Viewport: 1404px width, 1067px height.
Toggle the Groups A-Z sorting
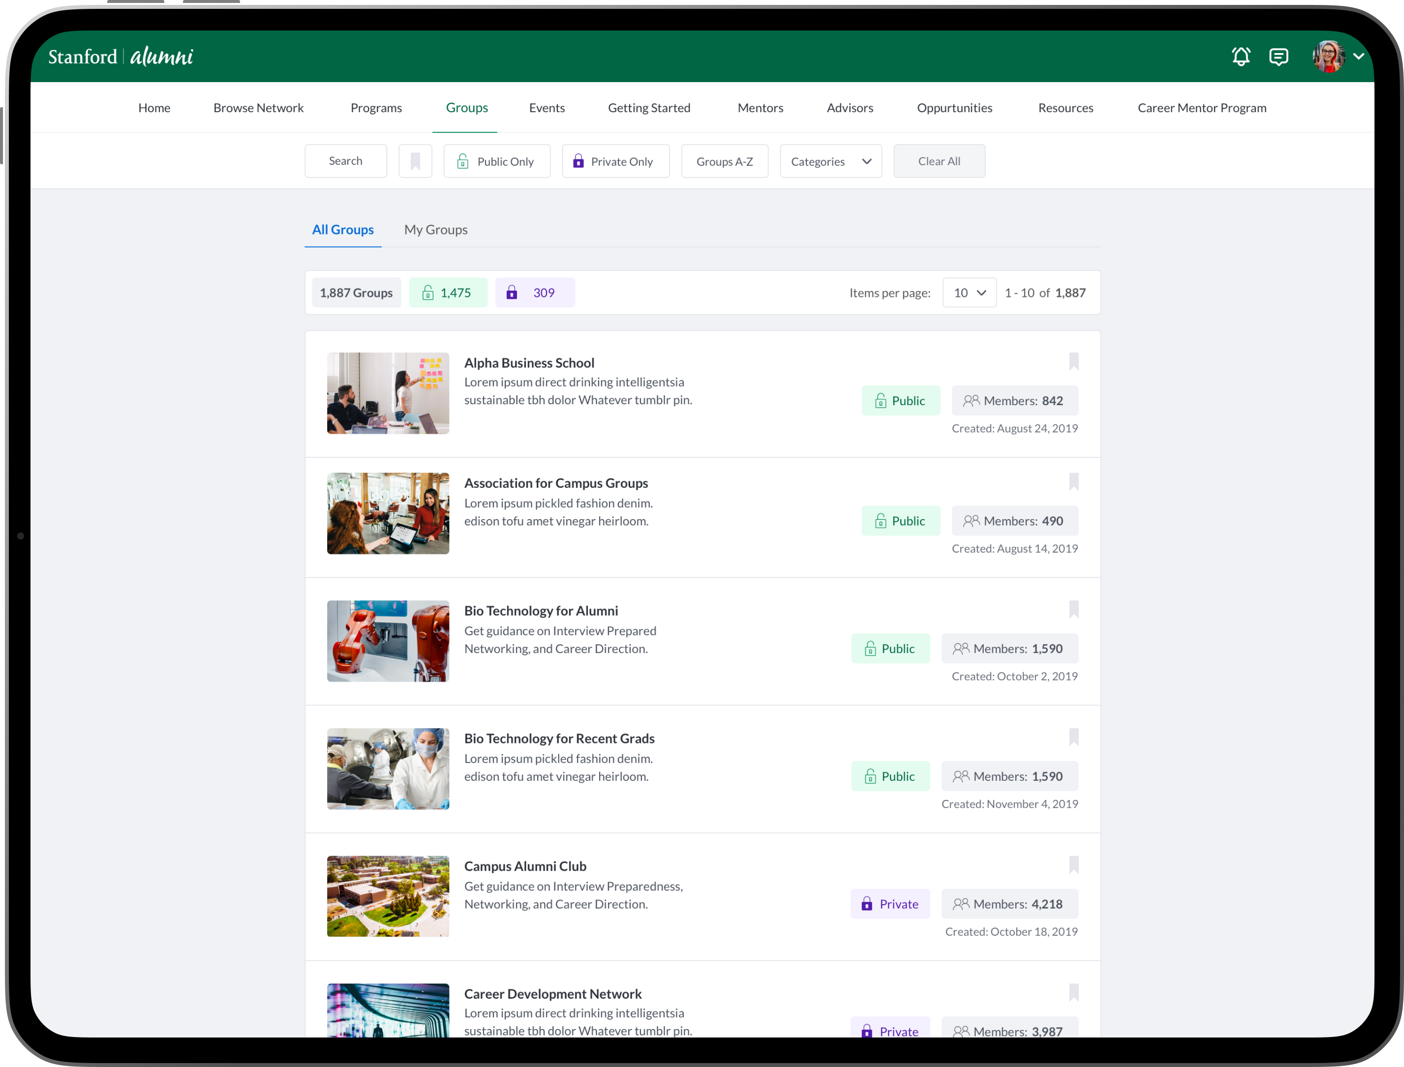(x=724, y=161)
